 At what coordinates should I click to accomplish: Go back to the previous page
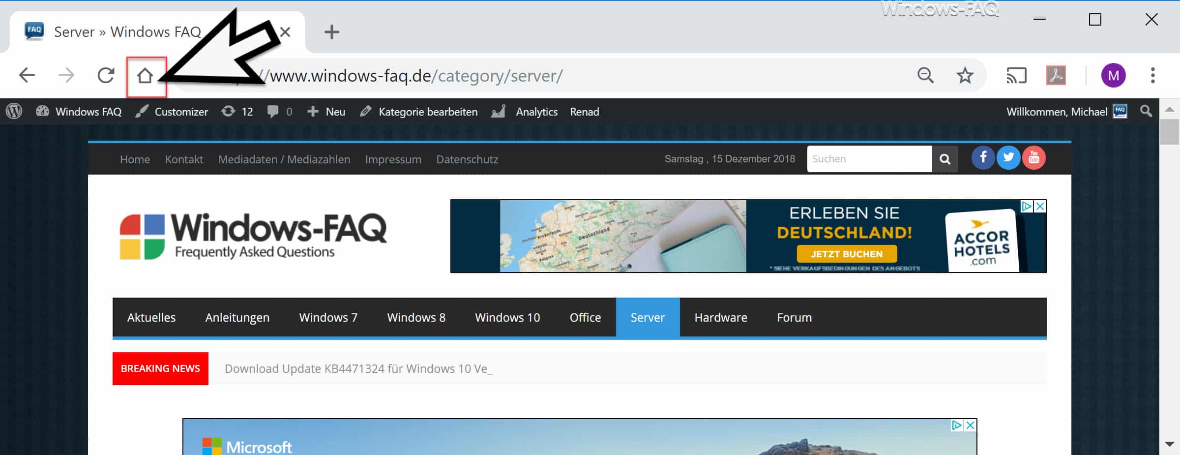click(27, 76)
